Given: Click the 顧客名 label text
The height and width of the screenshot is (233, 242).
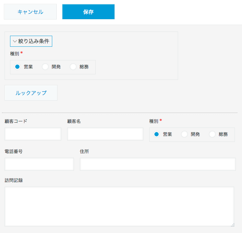Looking at the screenshot, I should 74,121.
